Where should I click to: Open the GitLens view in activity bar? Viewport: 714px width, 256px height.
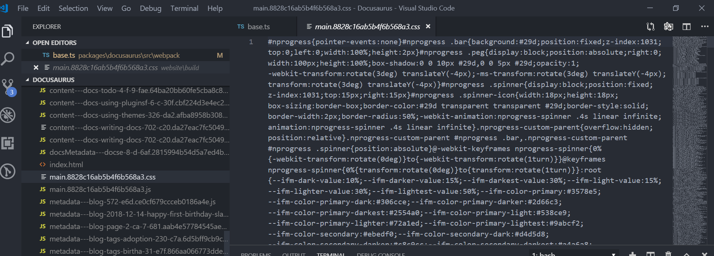click(x=8, y=171)
